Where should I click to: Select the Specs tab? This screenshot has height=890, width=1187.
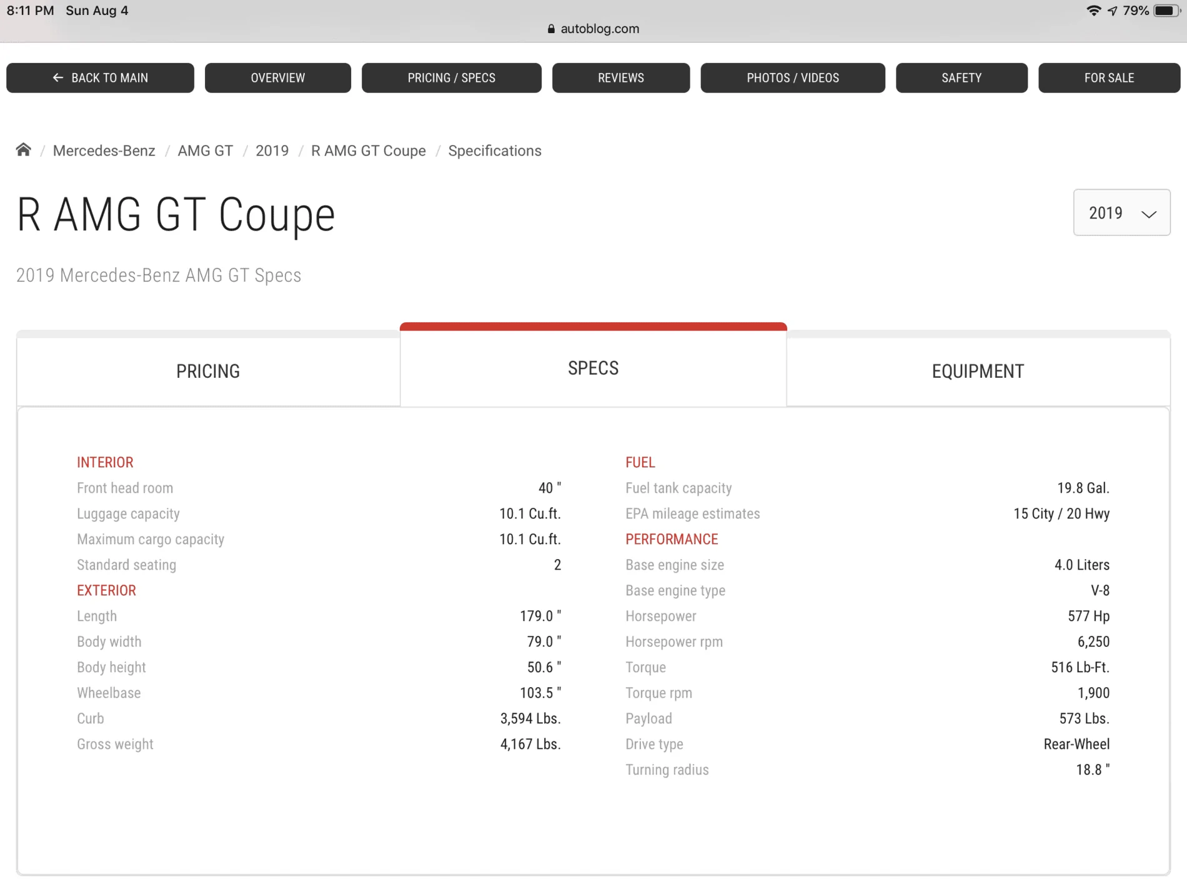tap(593, 367)
